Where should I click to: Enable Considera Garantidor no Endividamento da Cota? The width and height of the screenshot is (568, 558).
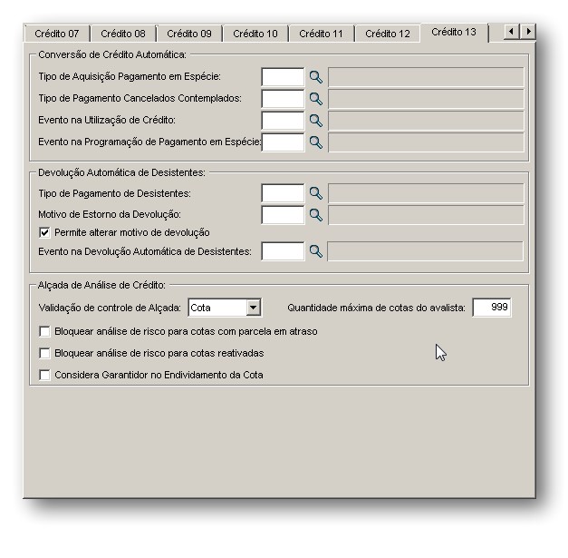coord(44,375)
